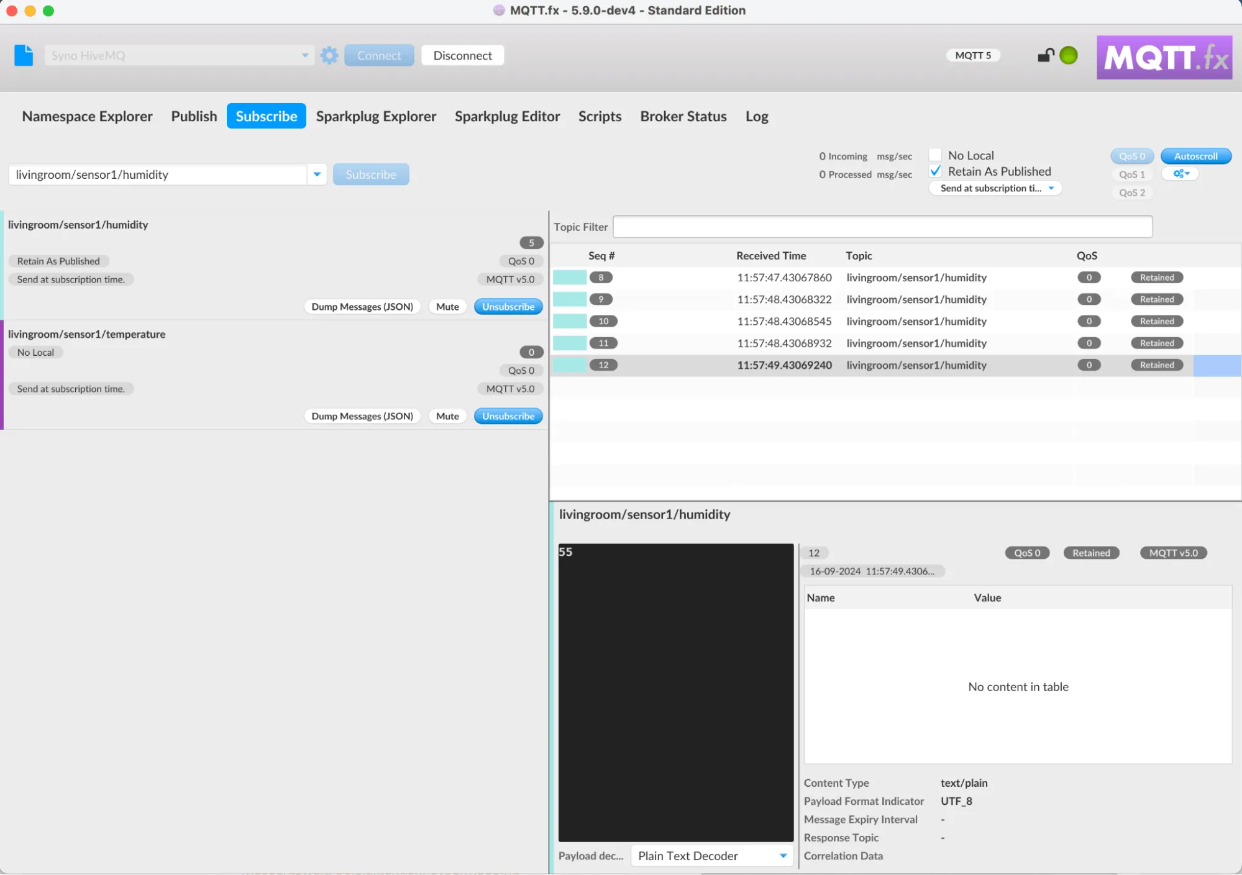Click the 16-09-2024 timestamp badge
Image resolution: width=1242 pixels, height=875 pixels.
[872, 571]
